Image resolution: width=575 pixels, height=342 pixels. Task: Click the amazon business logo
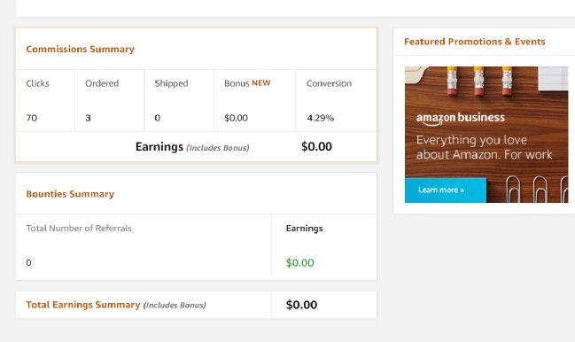[x=460, y=119]
